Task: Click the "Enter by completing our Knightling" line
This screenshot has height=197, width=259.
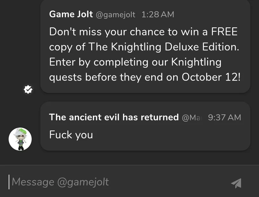Action: pos(135,62)
